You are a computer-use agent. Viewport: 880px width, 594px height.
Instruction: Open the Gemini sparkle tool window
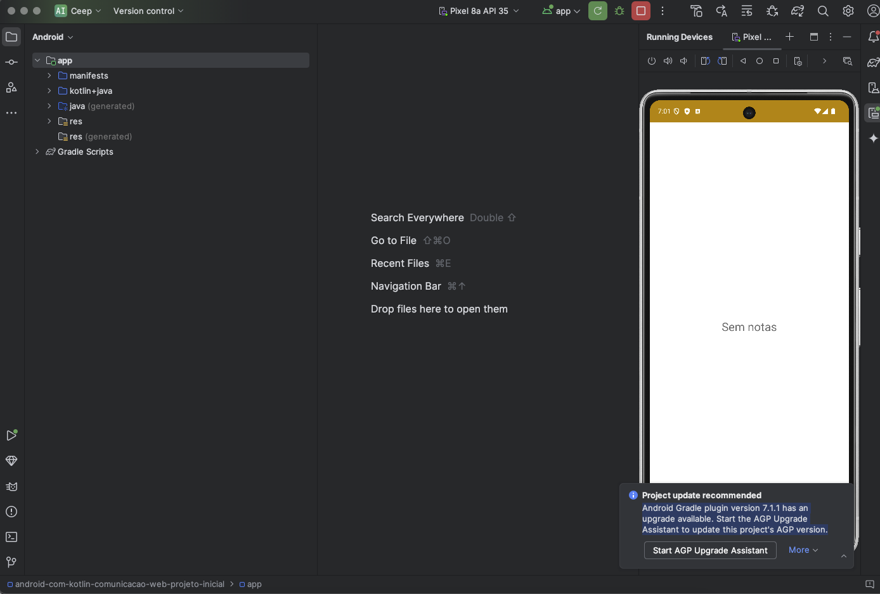(x=873, y=138)
